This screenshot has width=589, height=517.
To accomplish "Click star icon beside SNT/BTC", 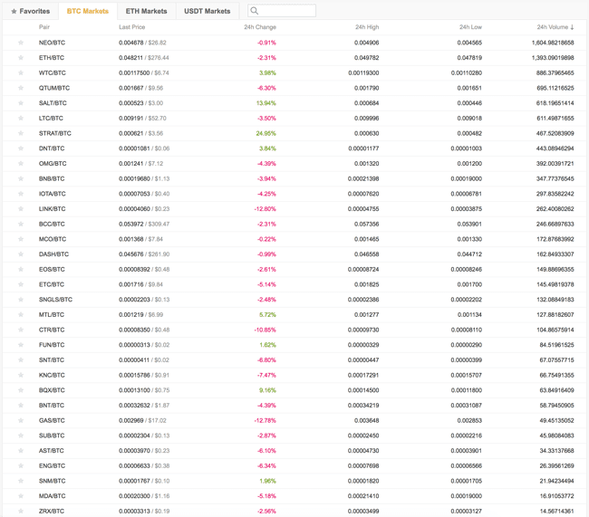I will point(21,360).
